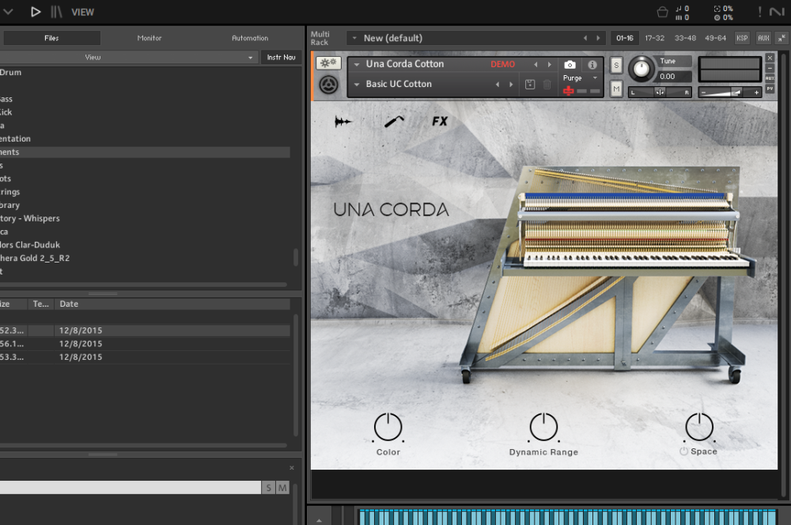Screen dimensions: 791x525
Task: Select rack page 33-48
Action: [x=685, y=38]
